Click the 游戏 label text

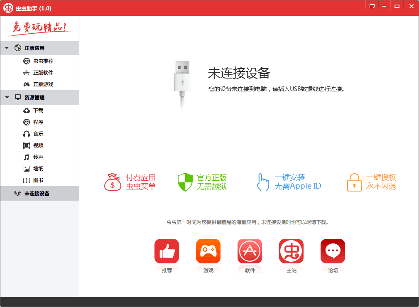pyautogui.click(x=208, y=270)
